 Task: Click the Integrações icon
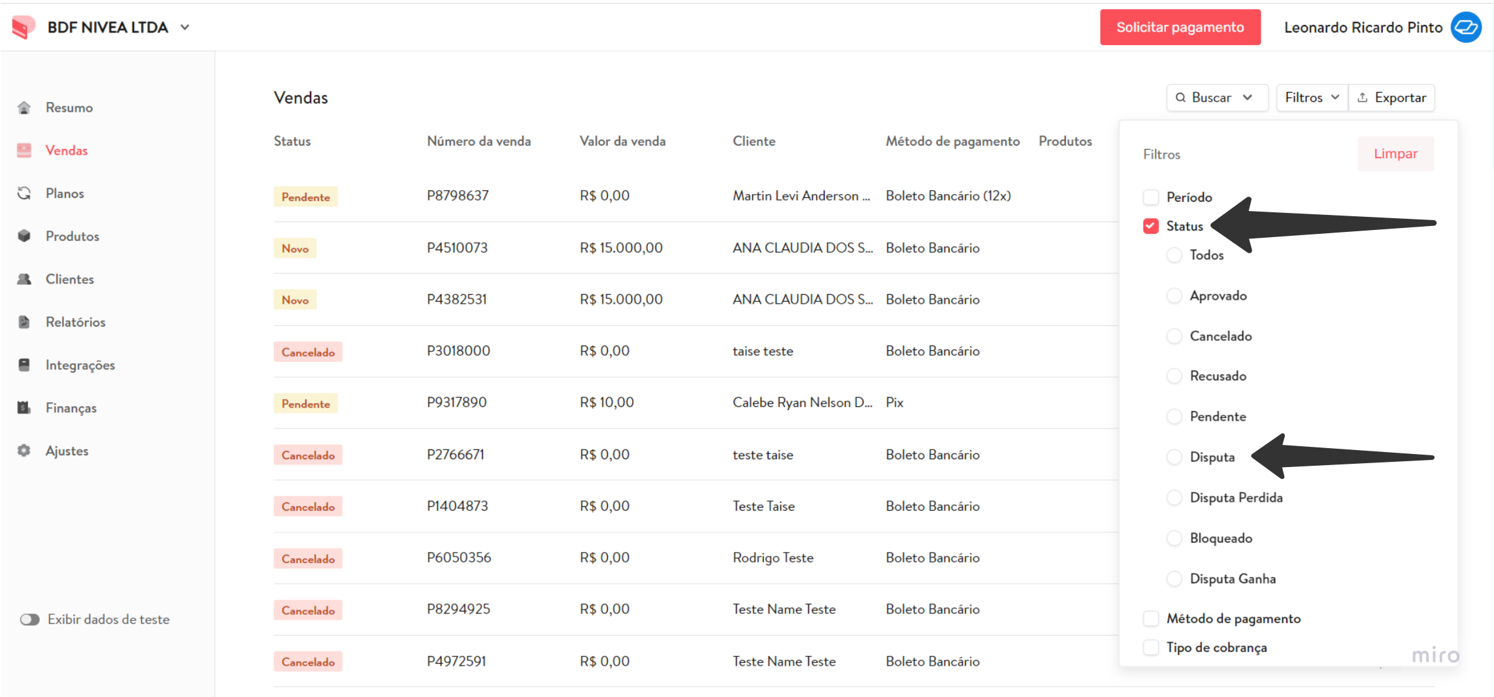(24, 365)
